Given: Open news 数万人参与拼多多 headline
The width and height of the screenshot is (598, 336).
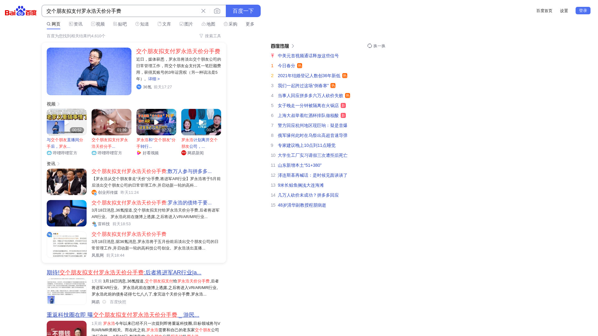Looking at the screenshot, I should [152, 171].
